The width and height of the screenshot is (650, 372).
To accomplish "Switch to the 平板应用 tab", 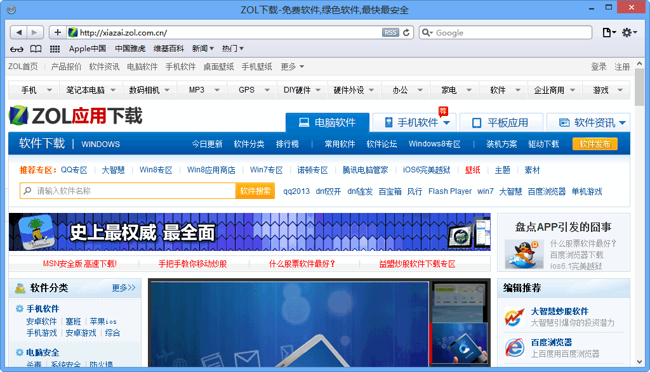I will (x=501, y=123).
